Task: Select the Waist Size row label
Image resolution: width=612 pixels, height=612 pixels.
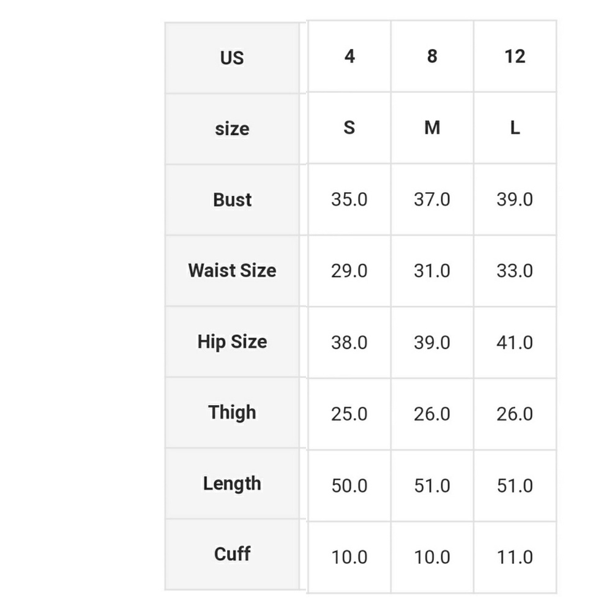Action: coord(232,271)
